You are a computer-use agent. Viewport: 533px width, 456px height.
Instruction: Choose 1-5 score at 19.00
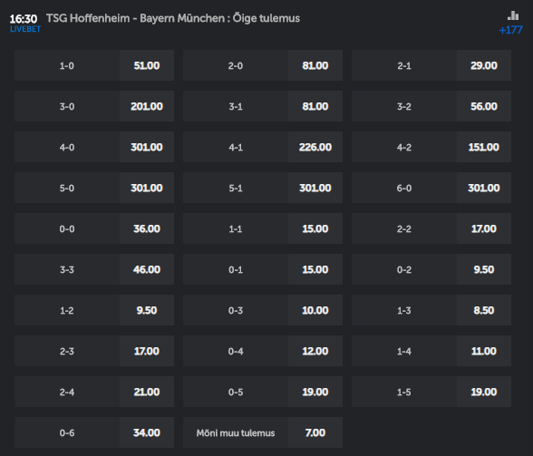431,392
